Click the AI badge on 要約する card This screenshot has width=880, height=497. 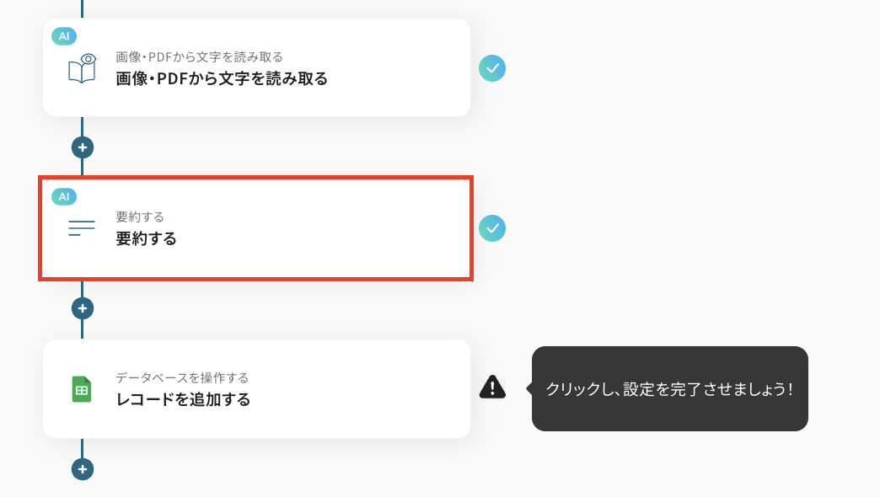click(64, 197)
